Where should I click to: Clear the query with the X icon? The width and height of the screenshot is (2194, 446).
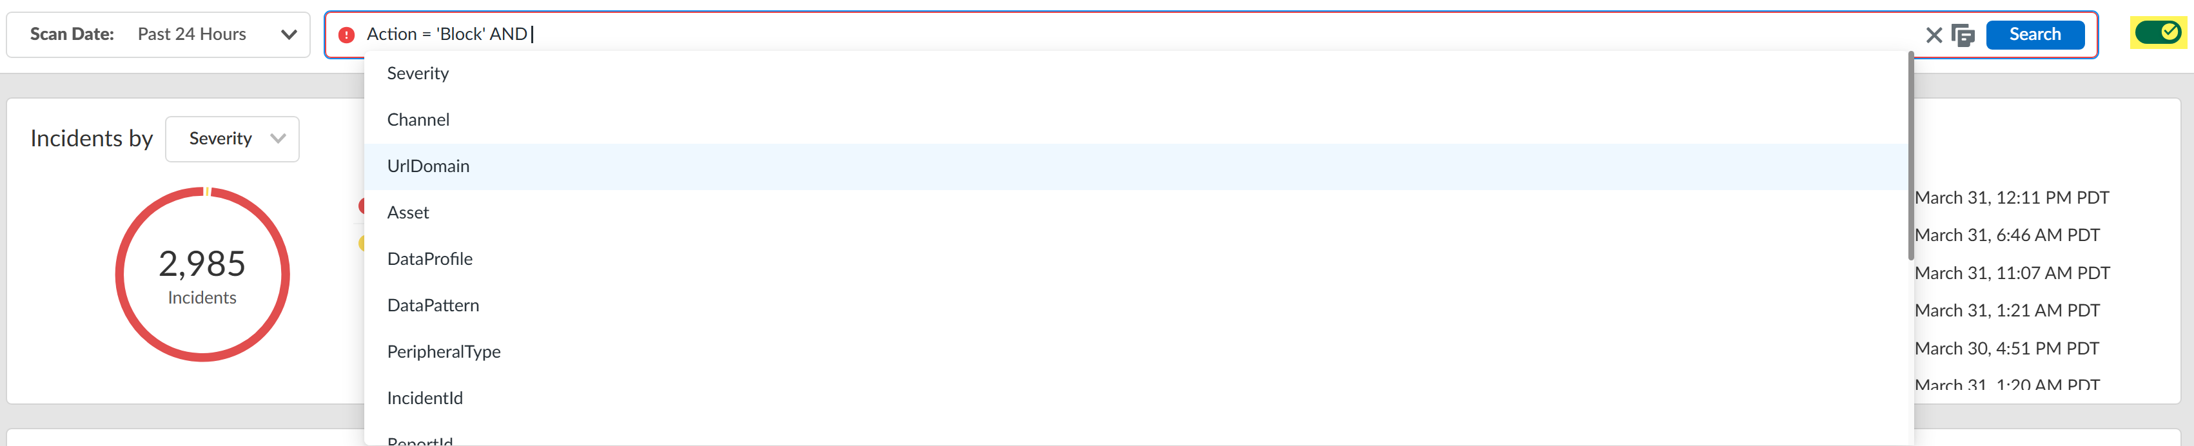coord(1934,35)
